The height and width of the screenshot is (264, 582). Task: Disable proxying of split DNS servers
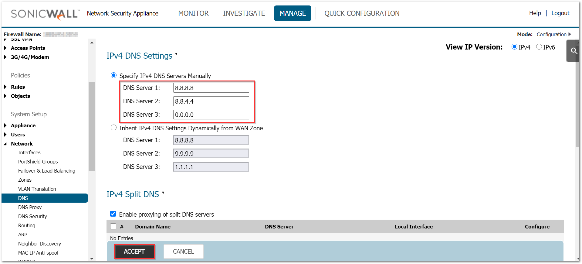click(x=113, y=214)
